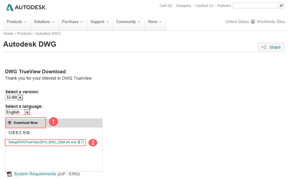Click the Worldwide Sites globe icon

pyautogui.click(x=253, y=21)
